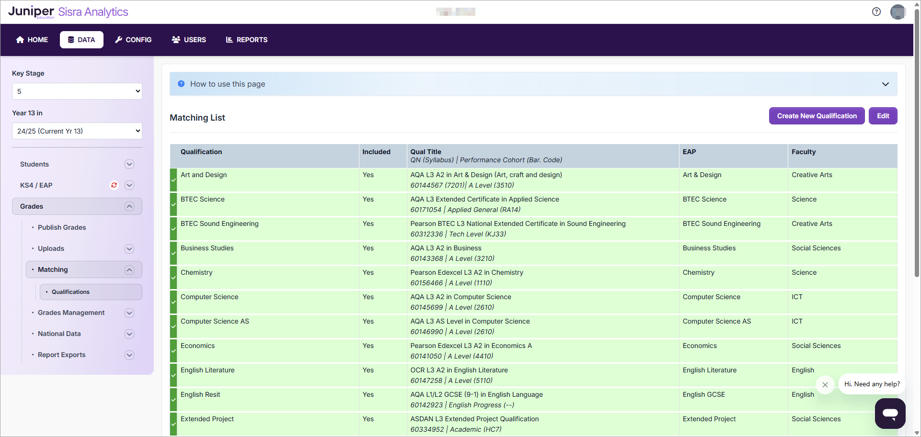This screenshot has height=437, width=921.
Task: Click the Juniper Sisra Analytics logo
Action: (x=68, y=12)
